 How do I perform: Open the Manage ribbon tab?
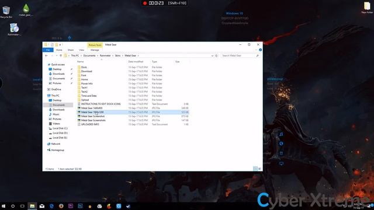click(95, 50)
